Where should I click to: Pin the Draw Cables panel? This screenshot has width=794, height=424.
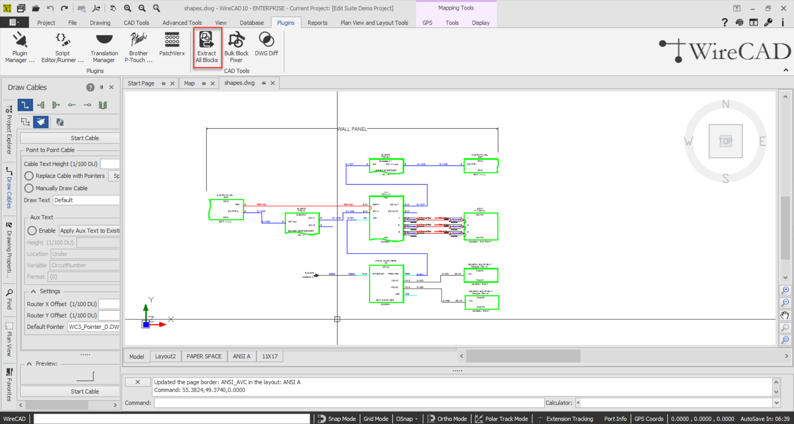click(x=101, y=87)
